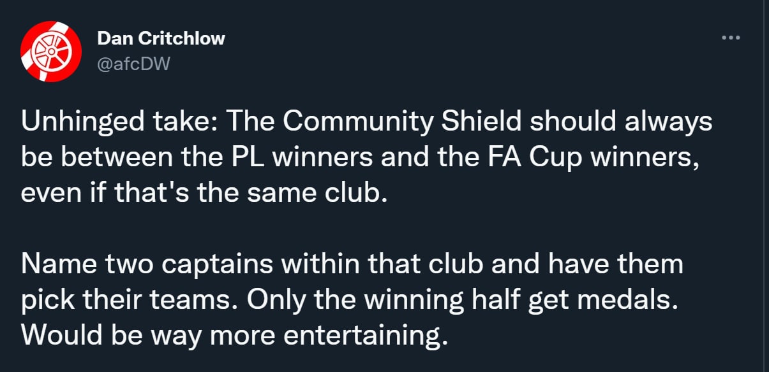Open the three-dot more options menu

tap(731, 38)
